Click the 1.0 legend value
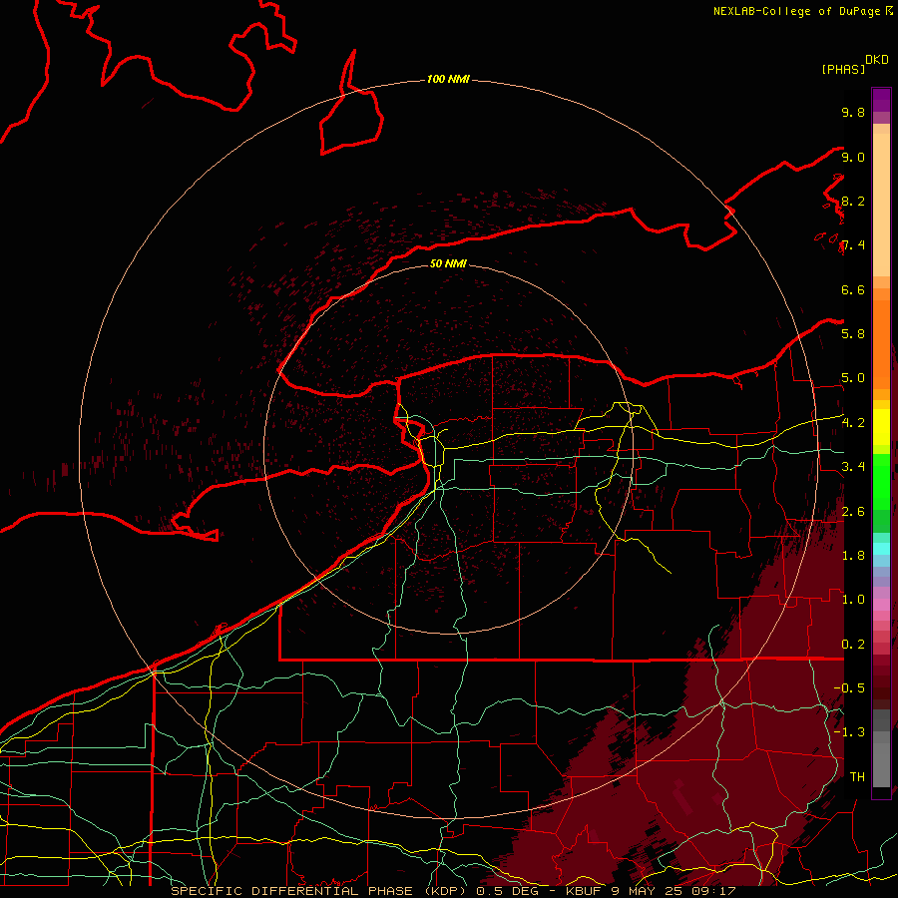This screenshot has height=898, width=898. click(853, 600)
